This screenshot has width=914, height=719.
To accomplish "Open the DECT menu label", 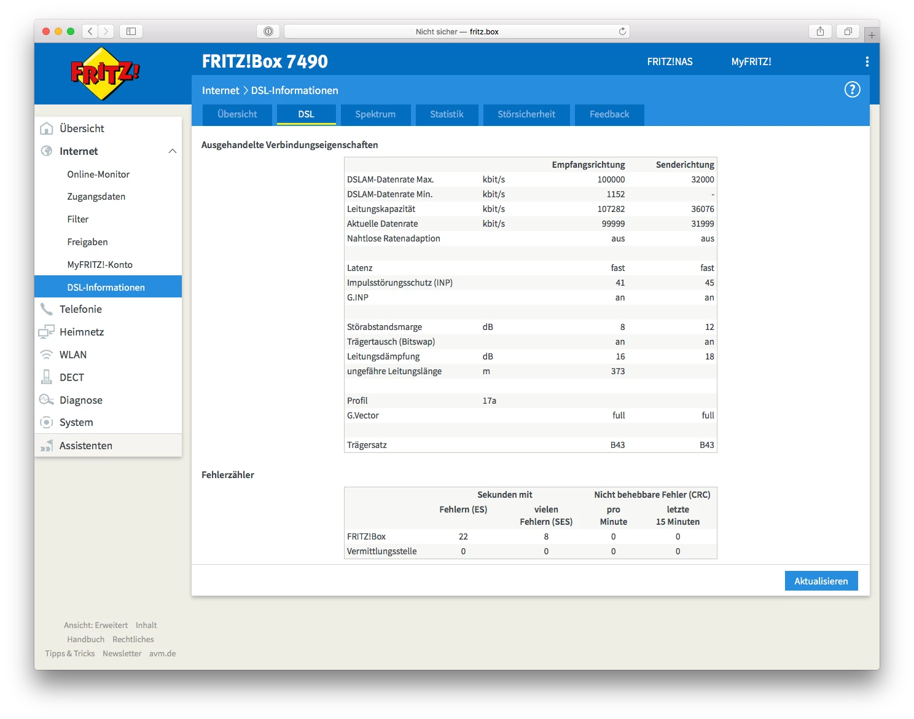I will 72,377.
